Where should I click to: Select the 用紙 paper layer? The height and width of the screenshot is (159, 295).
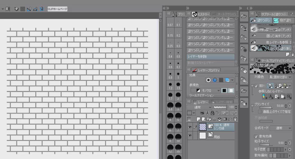point(216,135)
